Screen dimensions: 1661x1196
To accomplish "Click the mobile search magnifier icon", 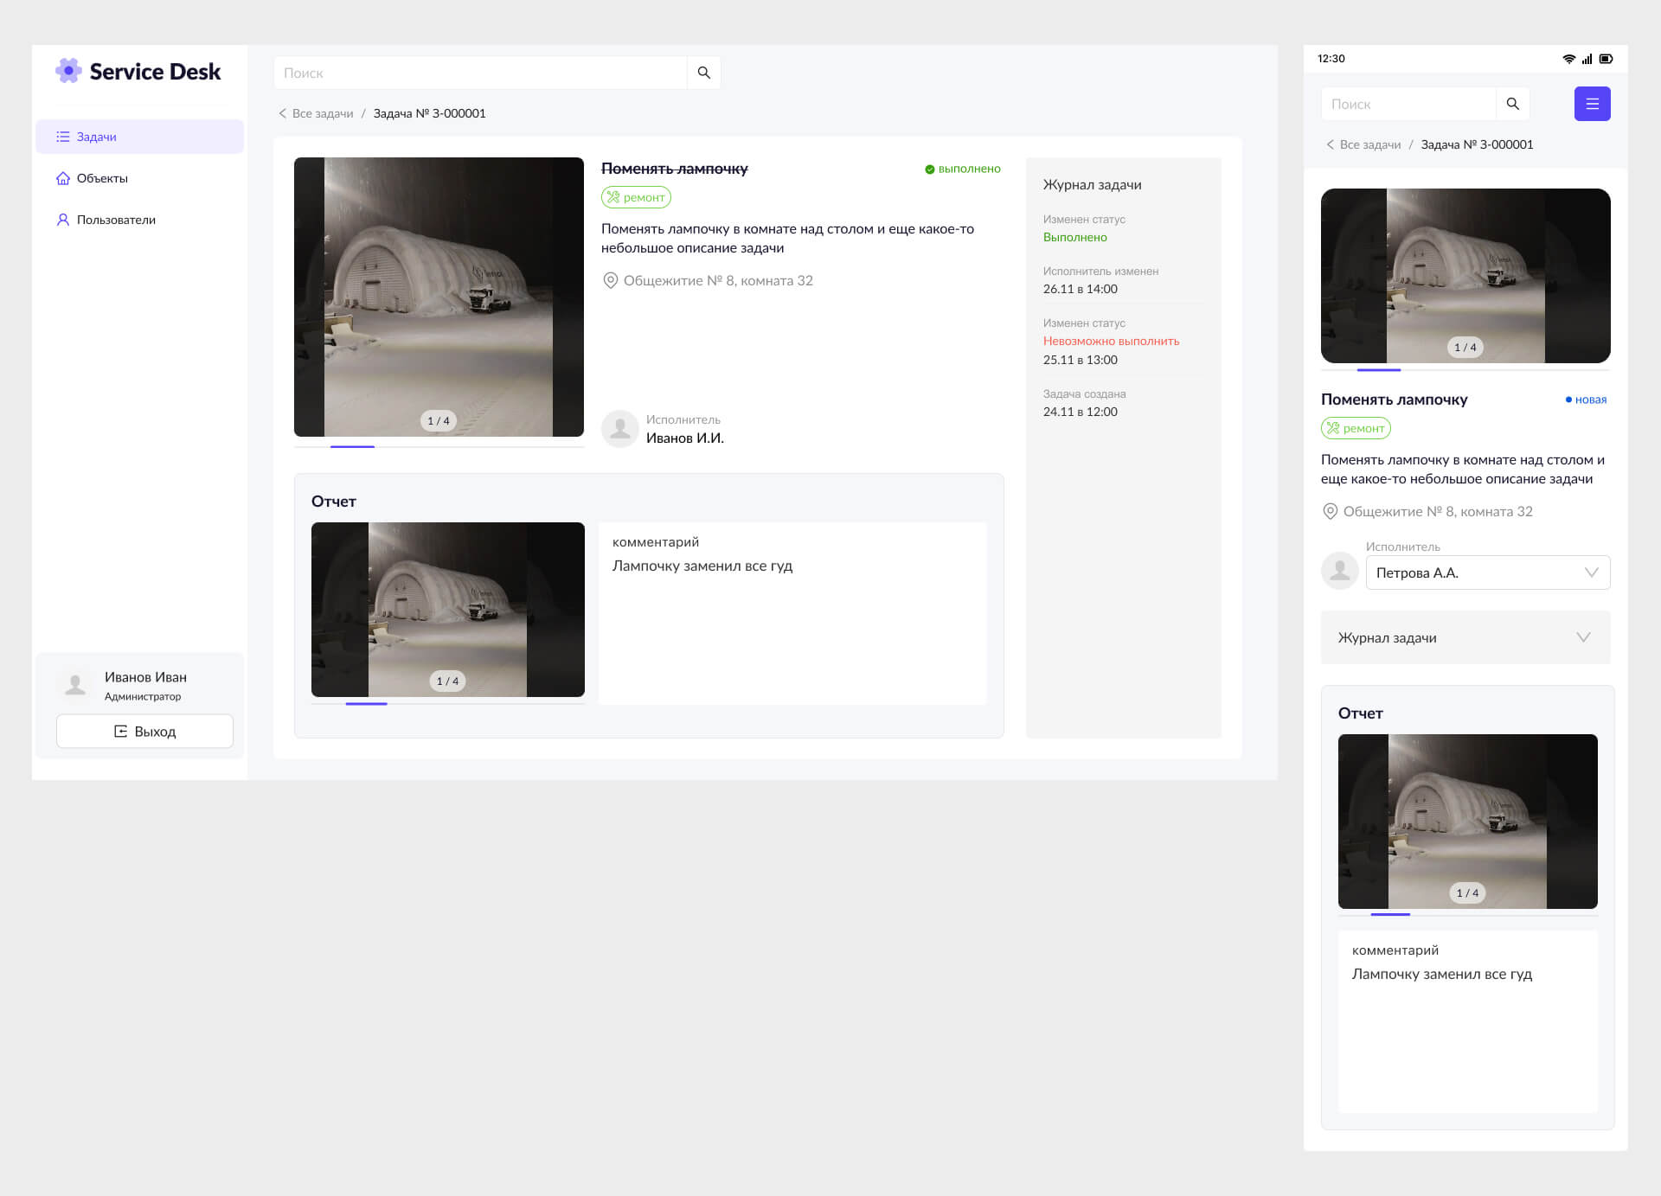I will [1512, 104].
